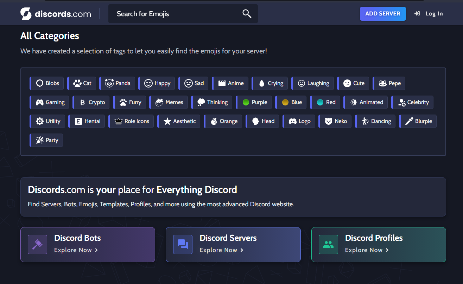Open the Cat emoji category
This screenshot has width=463, height=284.
(x=82, y=83)
